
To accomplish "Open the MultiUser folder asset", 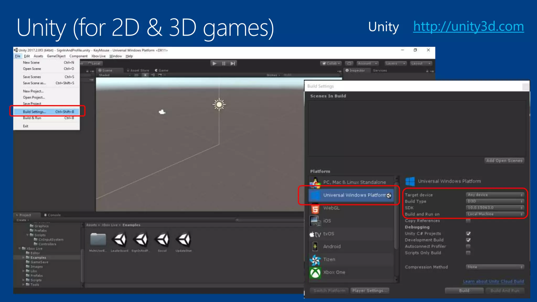I will pyautogui.click(x=98, y=239).
